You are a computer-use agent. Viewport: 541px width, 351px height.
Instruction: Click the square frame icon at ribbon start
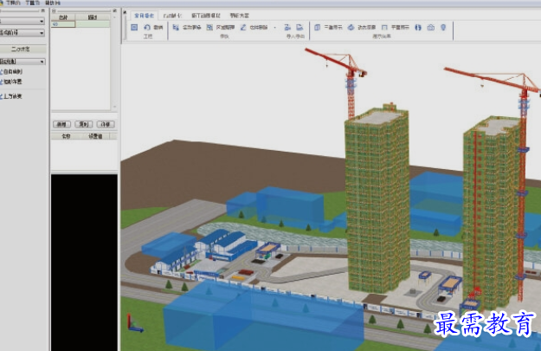pos(134,27)
